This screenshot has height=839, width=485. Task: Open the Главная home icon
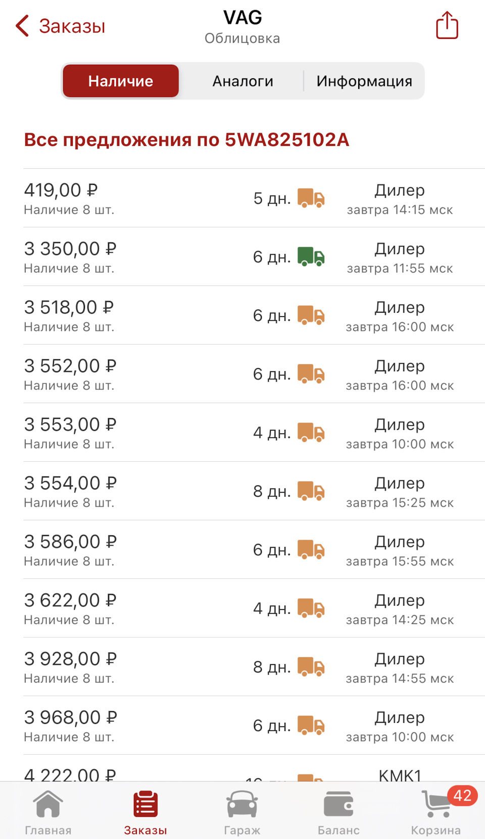click(x=48, y=804)
